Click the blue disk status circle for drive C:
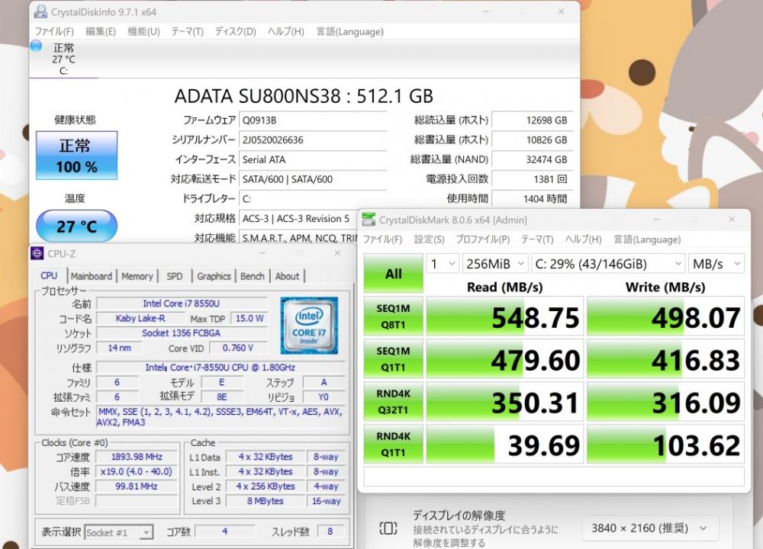This screenshot has height=549, width=763. tap(36, 47)
